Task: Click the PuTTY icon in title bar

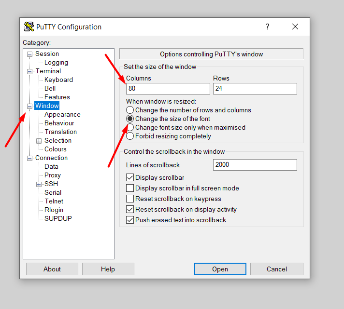Action: pos(29,27)
